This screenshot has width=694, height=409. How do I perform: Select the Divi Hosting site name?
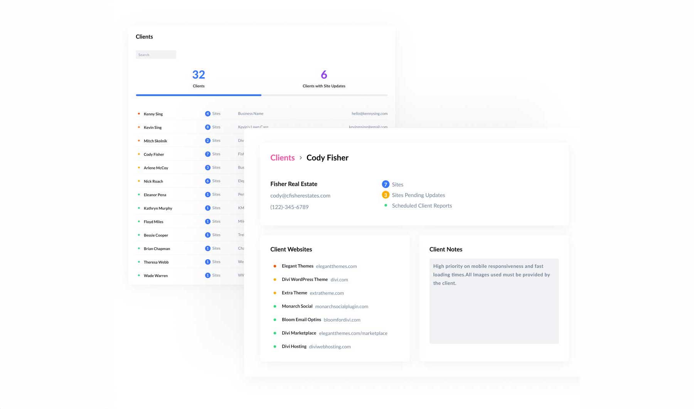click(x=294, y=346)
